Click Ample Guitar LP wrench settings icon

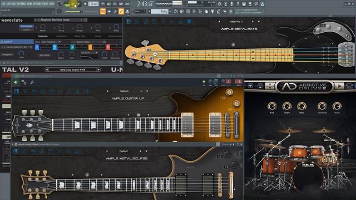click(32, 83)
